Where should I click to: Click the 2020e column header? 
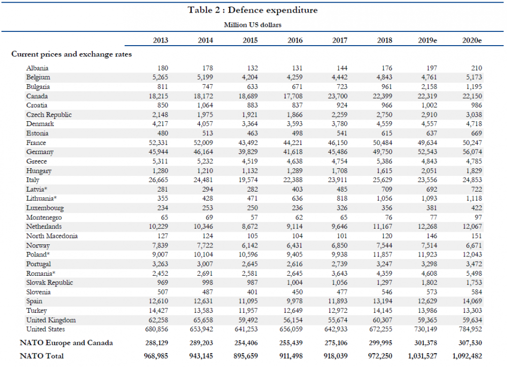(472, 41)
